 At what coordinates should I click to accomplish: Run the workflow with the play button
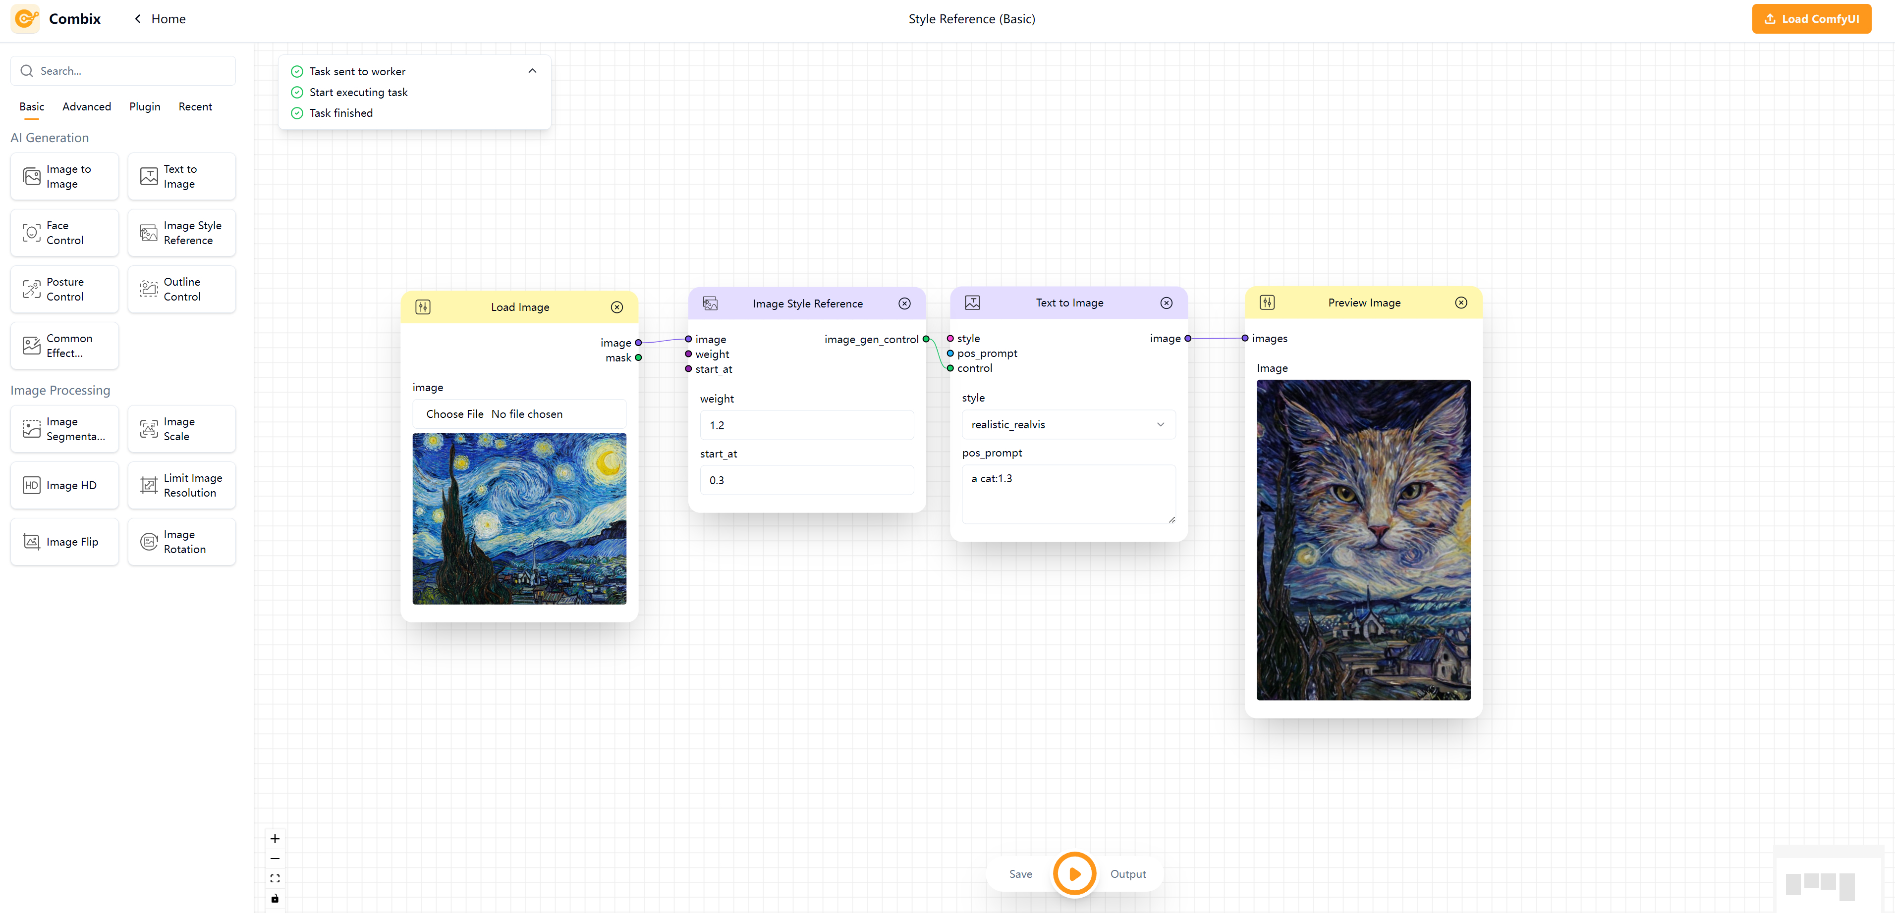(1075, 874)
